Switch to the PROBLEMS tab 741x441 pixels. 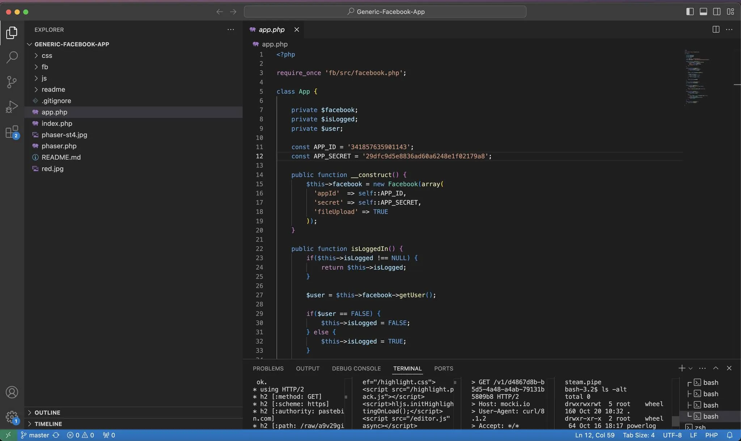point(268,368)
